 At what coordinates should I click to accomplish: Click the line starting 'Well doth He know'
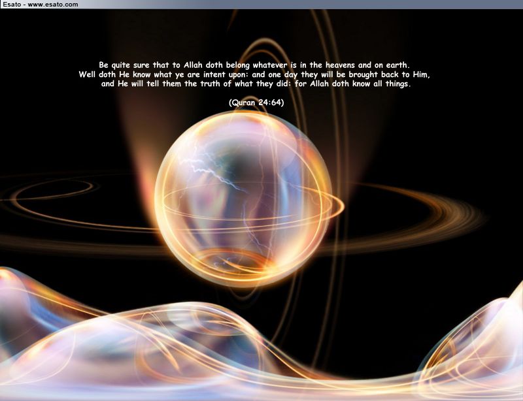point(254,74)
